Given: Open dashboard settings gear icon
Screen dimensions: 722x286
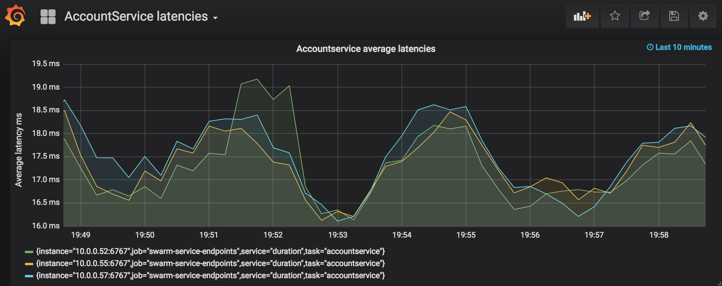Looking at the screenshot, I should (x=703, y=16).
